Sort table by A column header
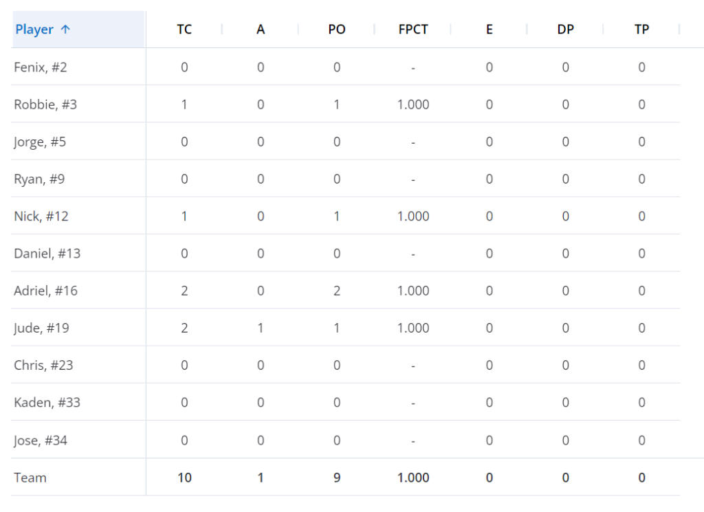The height and width of the screenshot is (512, 704). click(x=261, y=30)
